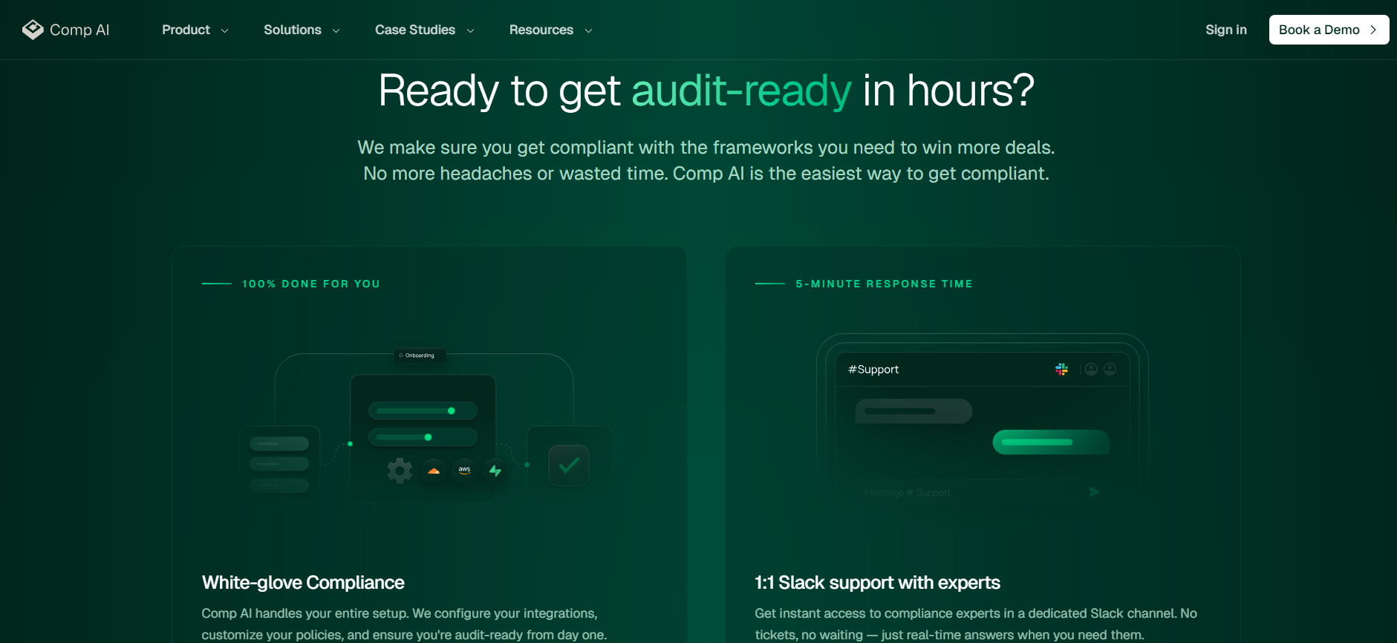
Task: Click the upper slider bar in the onboarding card
Action: point(423,411)
